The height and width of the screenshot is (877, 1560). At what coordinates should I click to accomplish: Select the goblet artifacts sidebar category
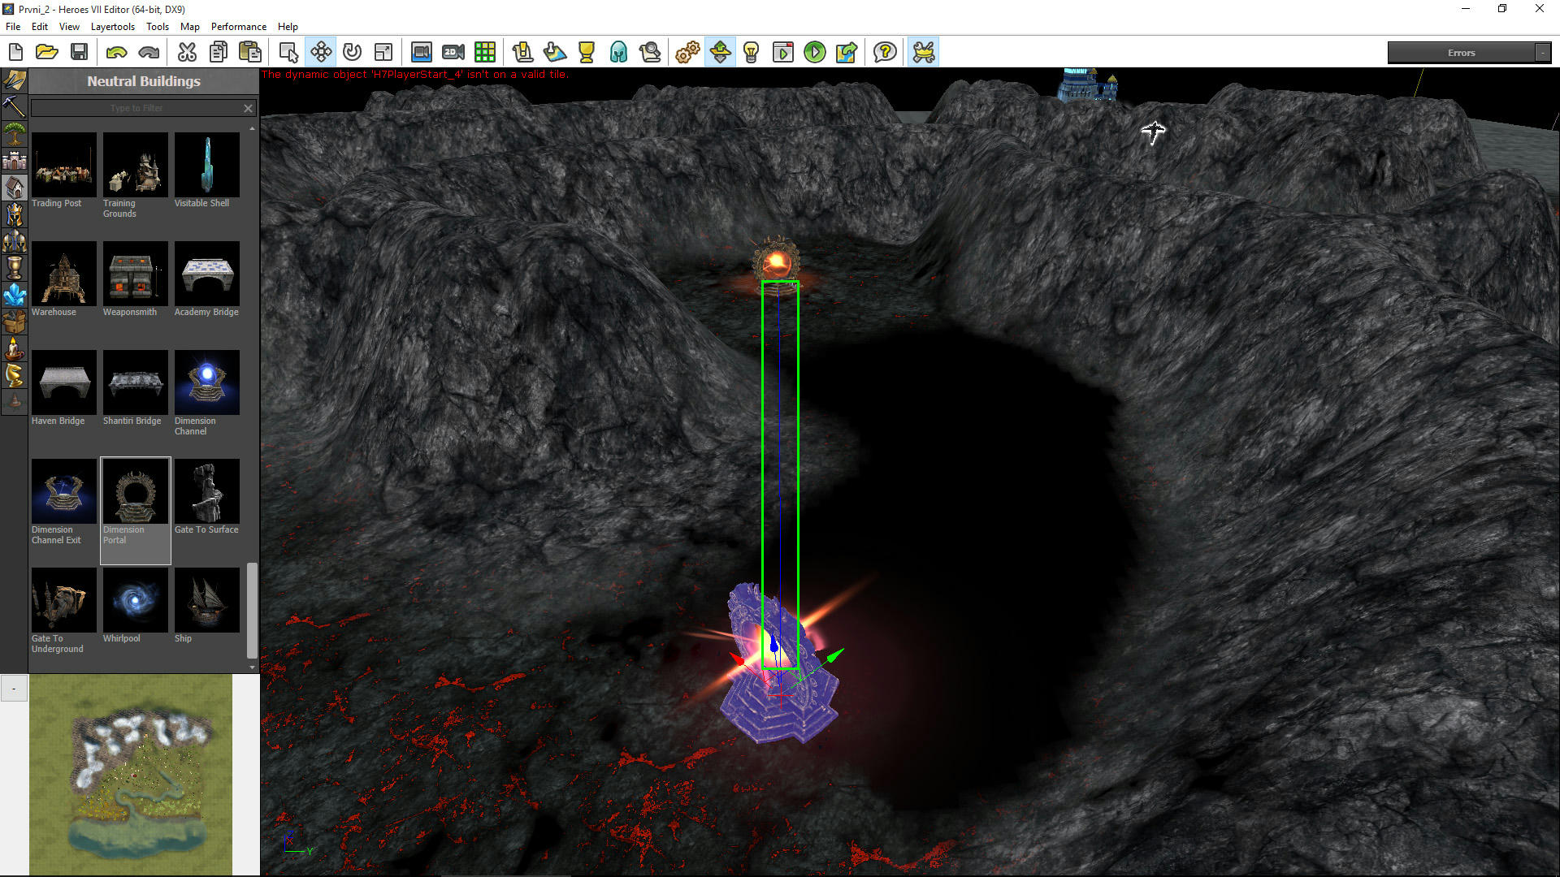(15, 268)
